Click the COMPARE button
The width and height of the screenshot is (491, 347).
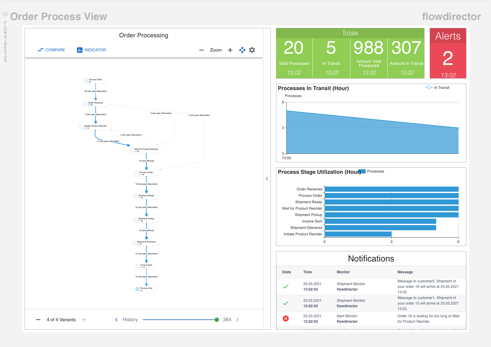(51, 50)
